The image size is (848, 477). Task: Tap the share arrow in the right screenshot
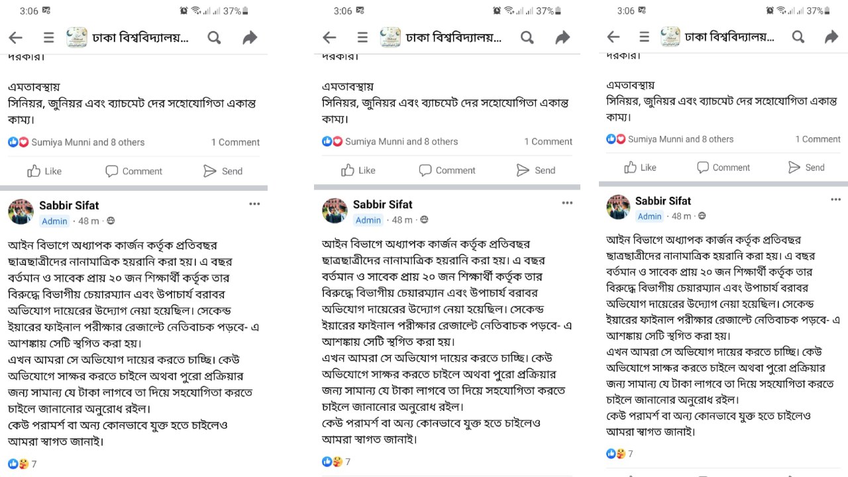(x=831, y=37)
